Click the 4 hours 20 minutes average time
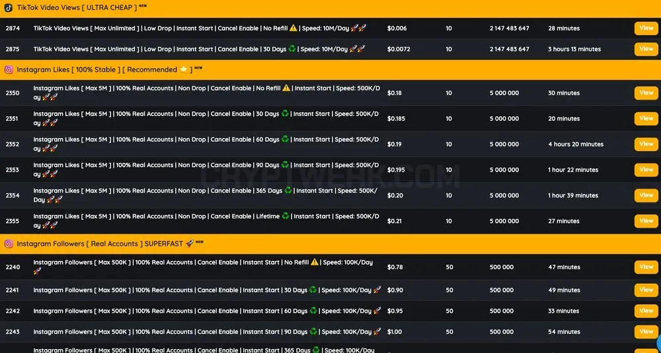Image resolution: width=661 pixels, height=353 pixels. (x=576, y=144)
